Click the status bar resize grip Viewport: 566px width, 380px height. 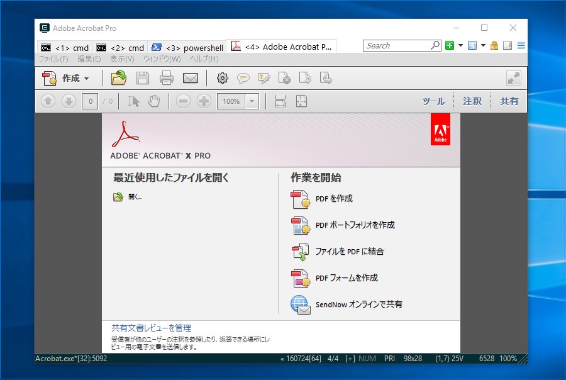tap(523, 359)
